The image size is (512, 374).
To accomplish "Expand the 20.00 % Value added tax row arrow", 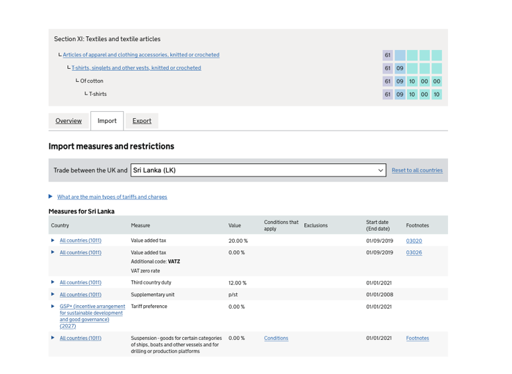I will pyautogui.click(x=53, y=241).
